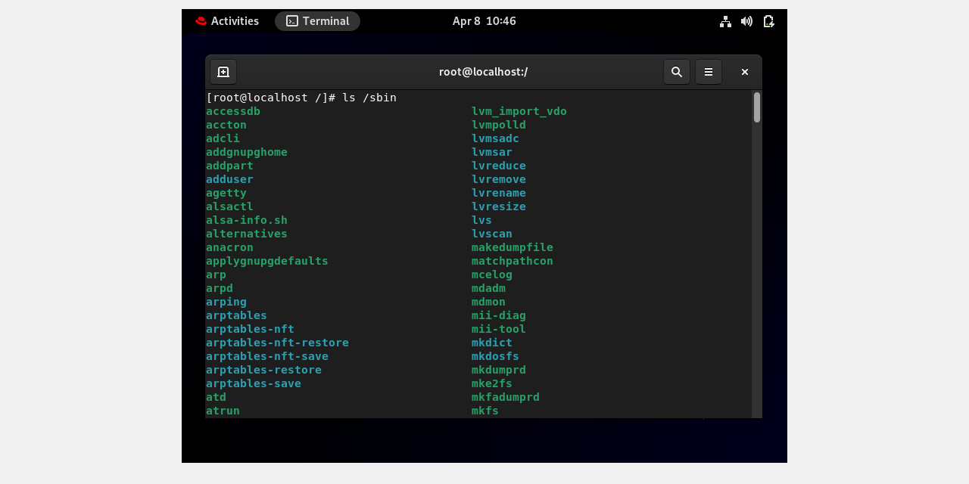The height and width of the screenshot is (484, 969).
Task: Click the 'atd' entry
Action: point(216,397)
